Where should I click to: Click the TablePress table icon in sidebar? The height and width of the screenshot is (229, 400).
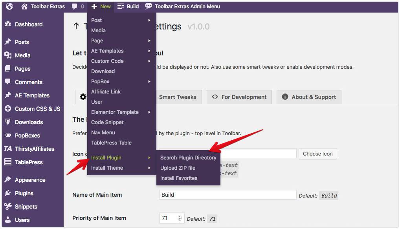pyautogui.click(x=8, y=162)
